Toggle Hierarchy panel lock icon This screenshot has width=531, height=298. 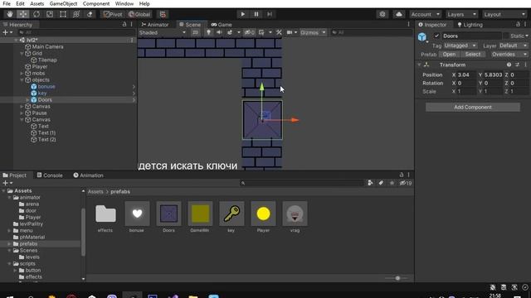tap(124, 25)
